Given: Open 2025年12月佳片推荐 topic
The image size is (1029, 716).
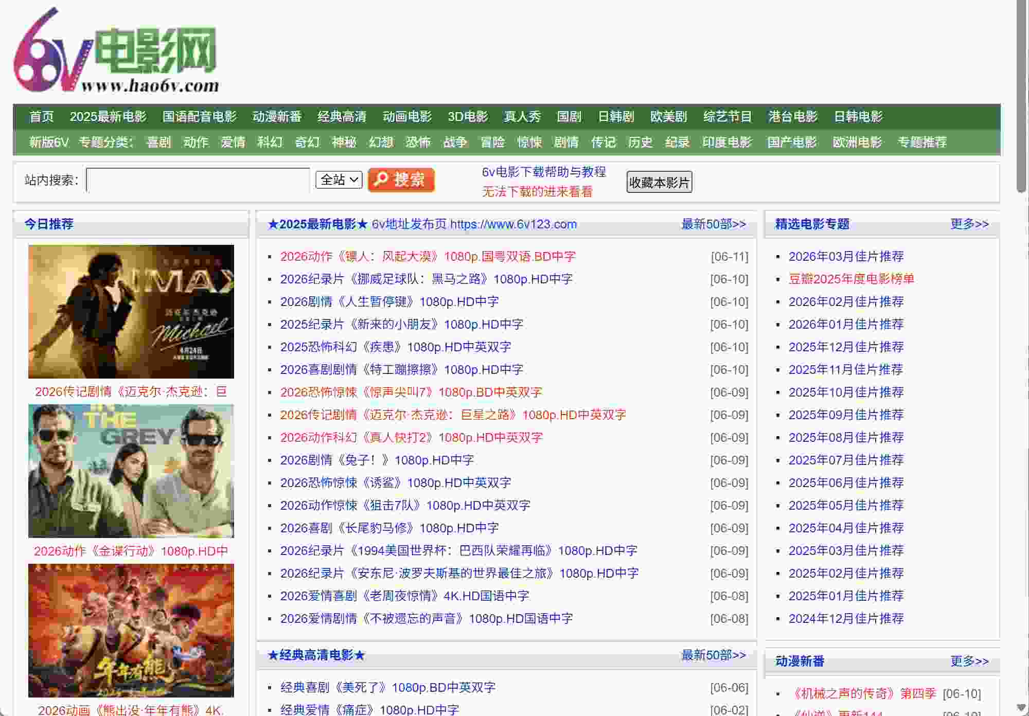Looking at the screenshot, I should [846, 347].
